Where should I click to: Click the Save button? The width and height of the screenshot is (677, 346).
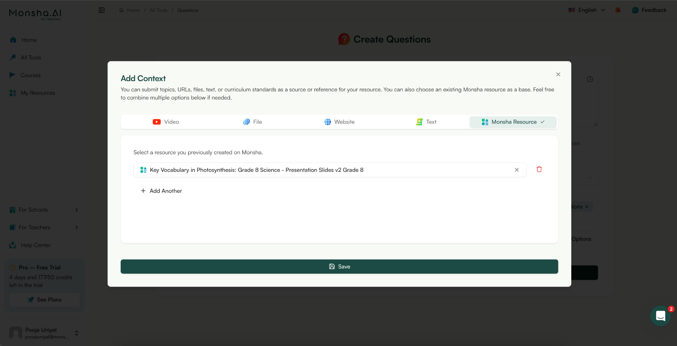[x=339, y=267]
